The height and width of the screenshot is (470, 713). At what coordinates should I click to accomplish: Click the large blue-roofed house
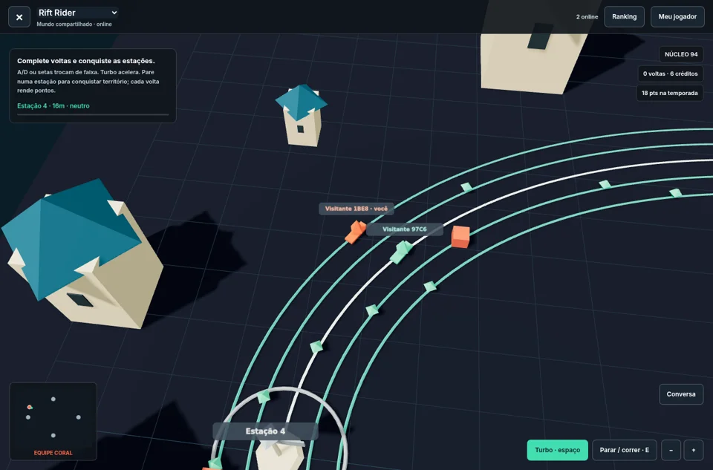[x=82, y=252]
